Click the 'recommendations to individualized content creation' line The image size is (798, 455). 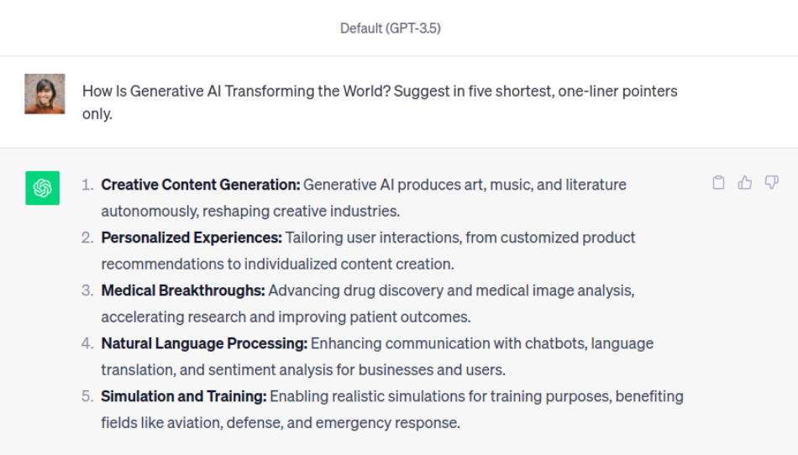coord(277,264)
